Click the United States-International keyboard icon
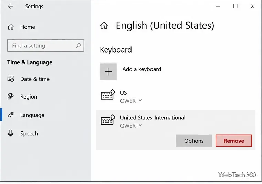 coord(108,120)
